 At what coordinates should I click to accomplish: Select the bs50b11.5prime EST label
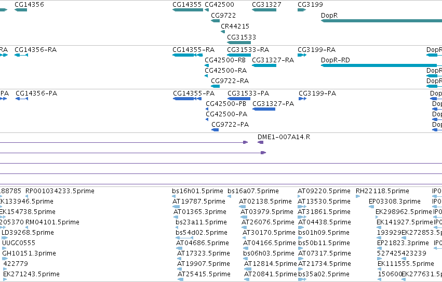324,243
